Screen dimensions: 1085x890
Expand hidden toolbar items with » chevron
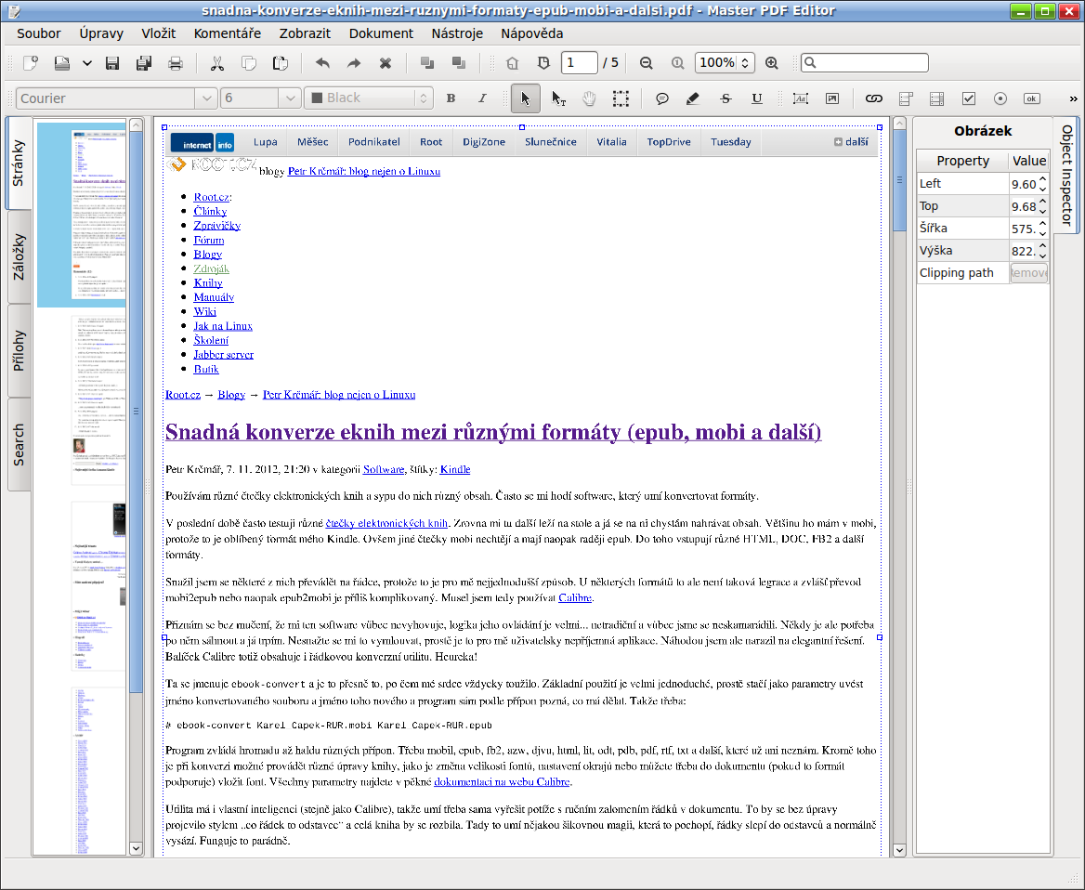click(x=1073, y=98)
